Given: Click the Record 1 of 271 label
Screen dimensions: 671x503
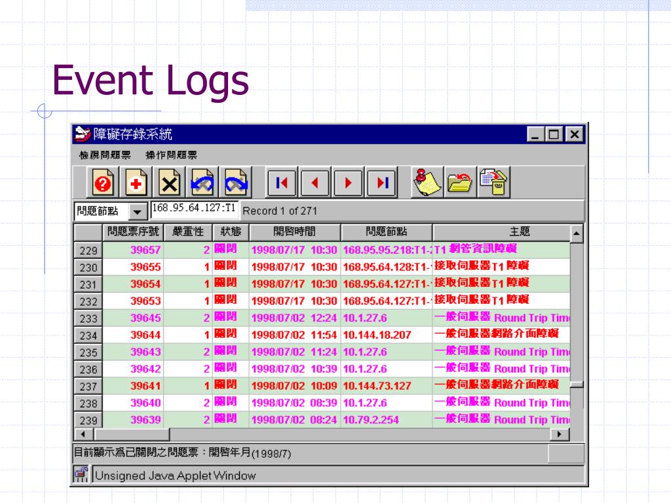Looking at the screenshot, I should [280, 211].
